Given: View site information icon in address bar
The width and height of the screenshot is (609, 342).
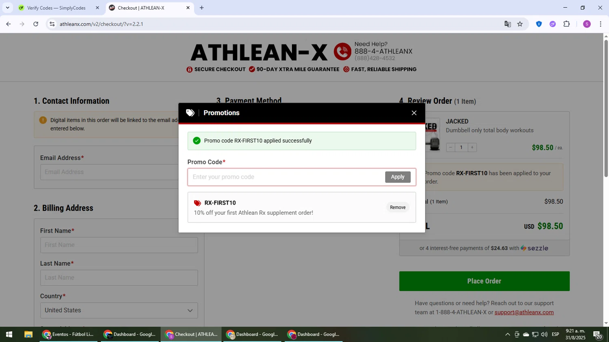Looking at the screenshot, I should 52,24.
